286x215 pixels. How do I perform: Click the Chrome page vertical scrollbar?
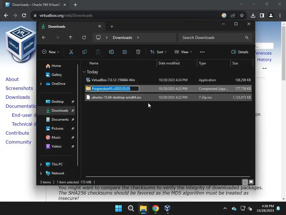283,53
